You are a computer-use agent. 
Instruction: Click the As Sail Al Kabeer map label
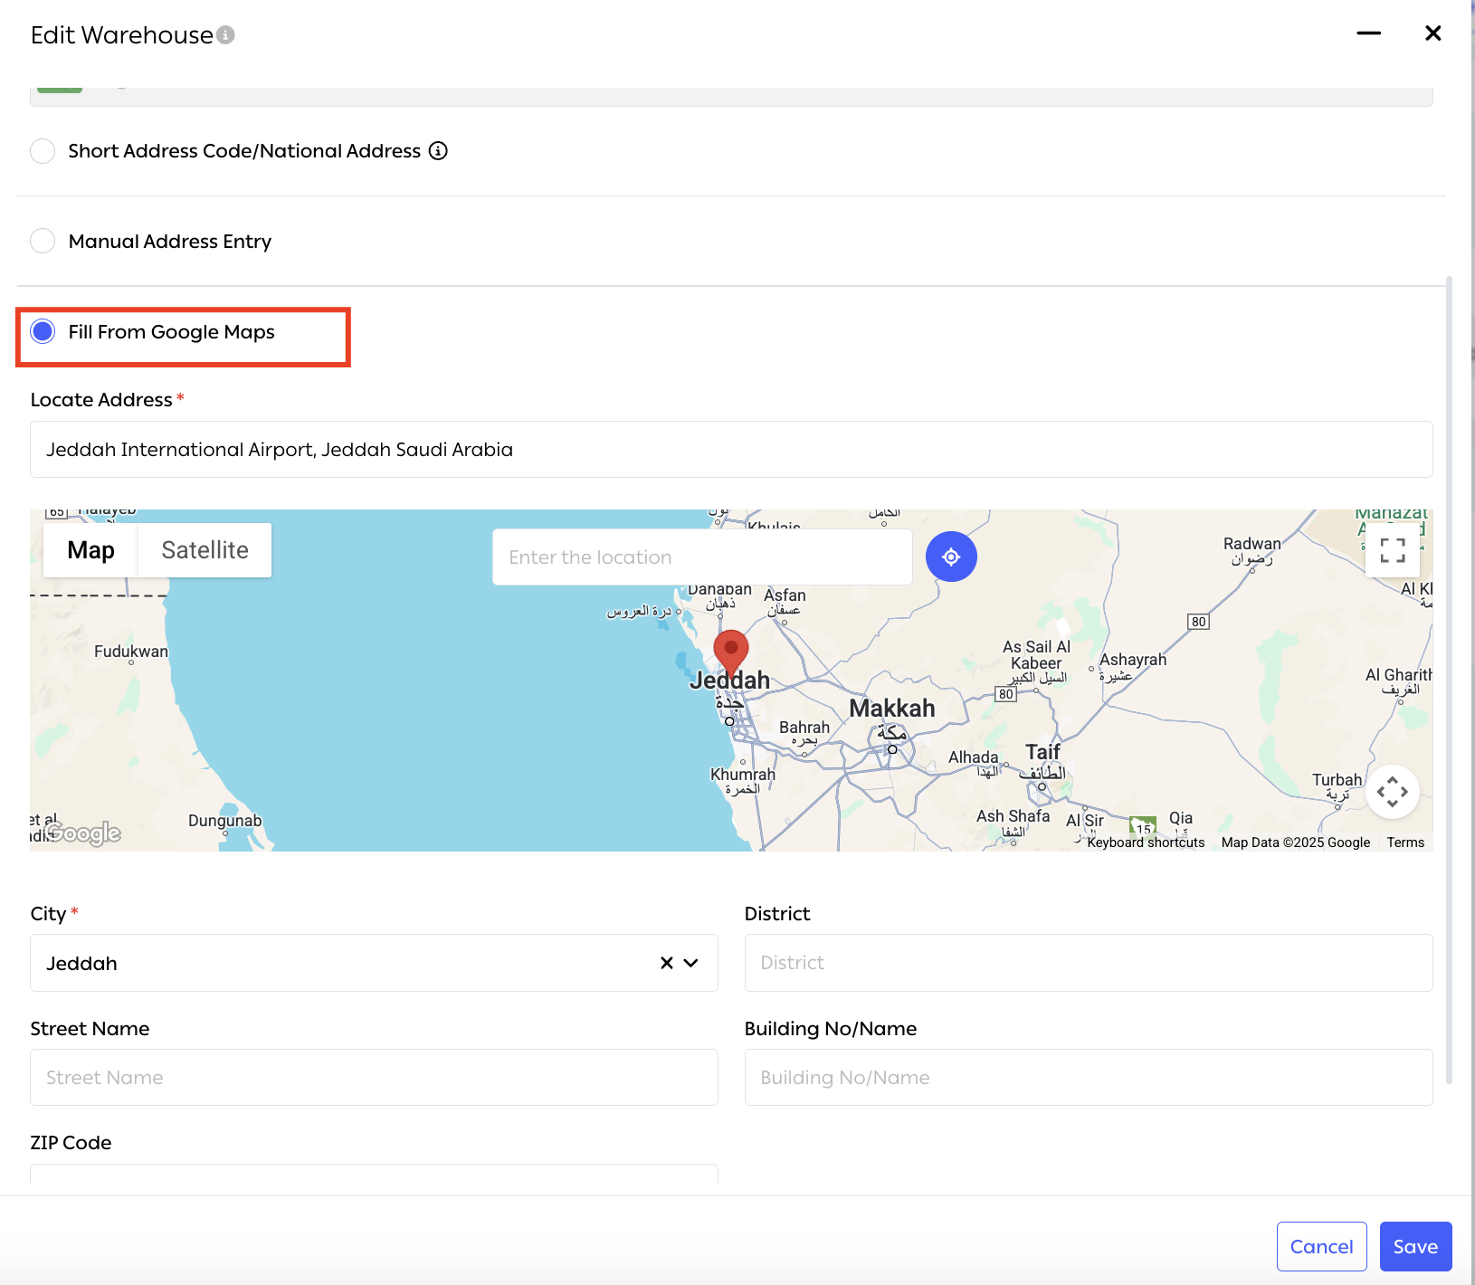(x=1037, y=655)
